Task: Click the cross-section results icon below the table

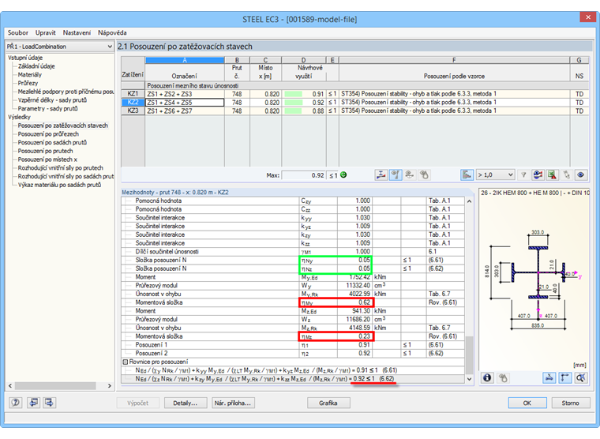Action: [x=381, y=175]
